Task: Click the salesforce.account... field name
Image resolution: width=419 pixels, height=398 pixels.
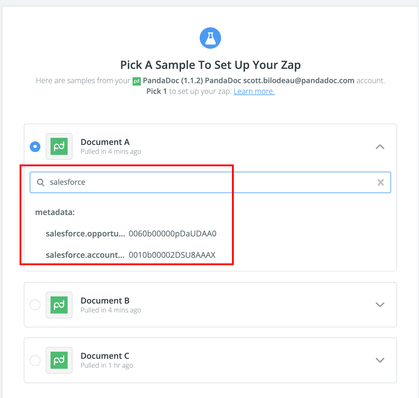Action: (85, 255)
